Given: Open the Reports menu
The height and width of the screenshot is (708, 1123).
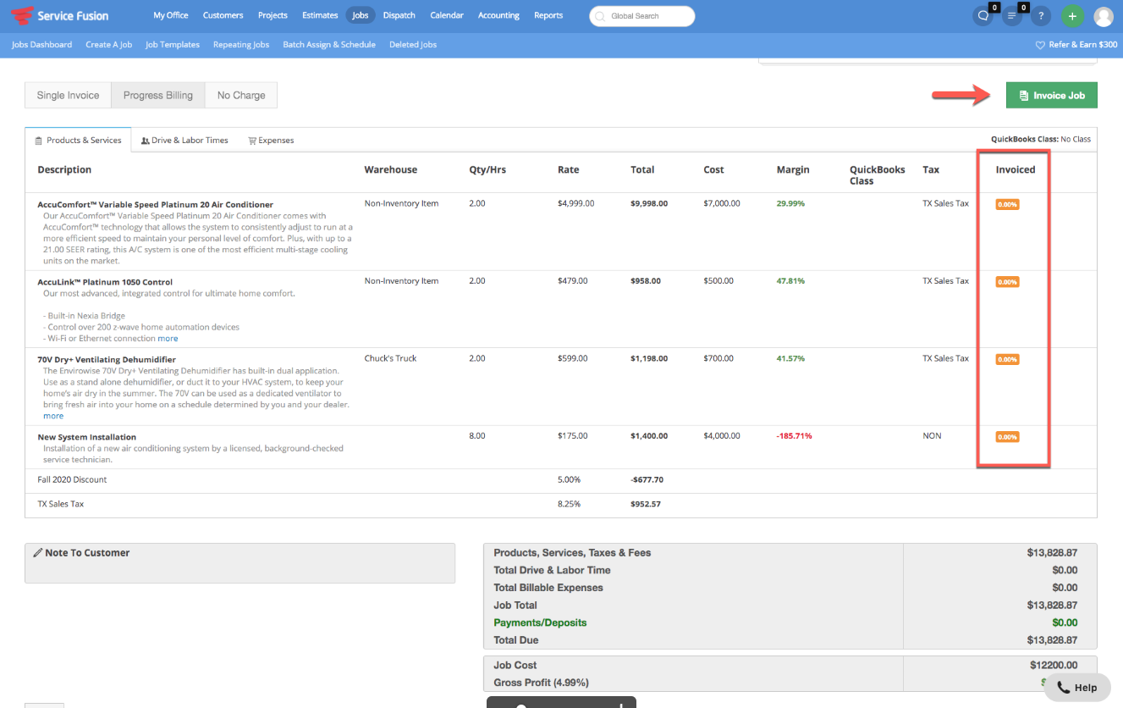Looking at the screenshot, I should (548, 15).
